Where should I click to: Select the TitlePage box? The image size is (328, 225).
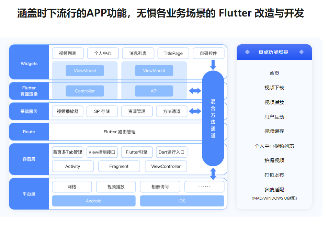(173, 53)
